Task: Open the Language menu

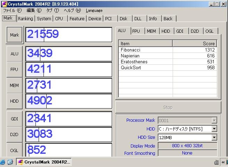Action: point(94,10)
